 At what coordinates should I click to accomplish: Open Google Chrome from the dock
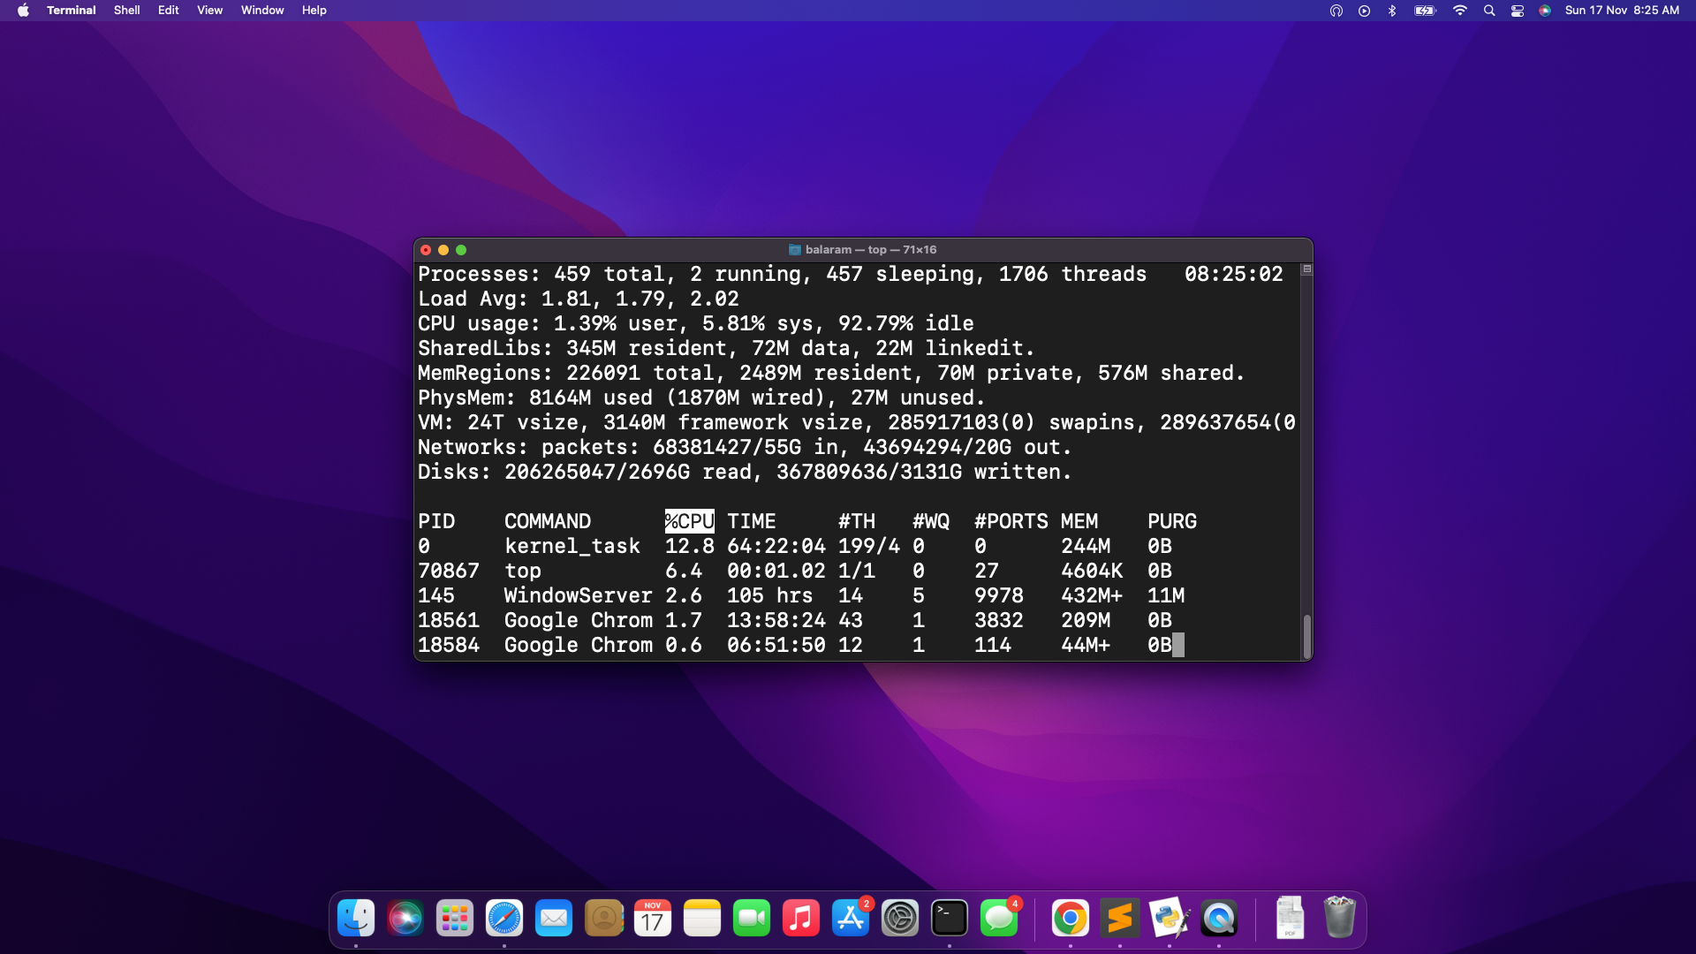click(x=1071, y=919)
